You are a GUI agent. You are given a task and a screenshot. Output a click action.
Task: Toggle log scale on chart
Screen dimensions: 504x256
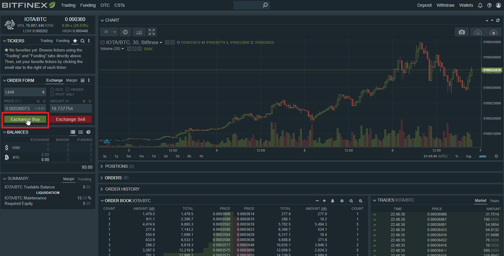click(469, 156)
